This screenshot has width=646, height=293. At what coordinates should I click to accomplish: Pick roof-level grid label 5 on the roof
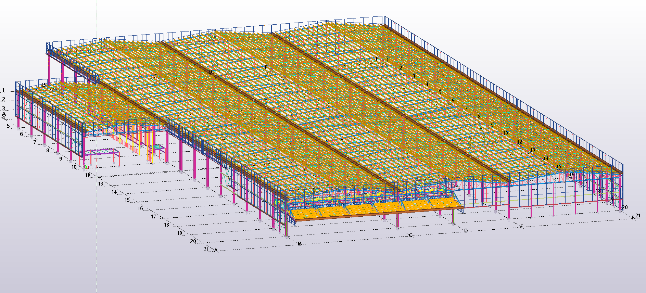point(440,92)
